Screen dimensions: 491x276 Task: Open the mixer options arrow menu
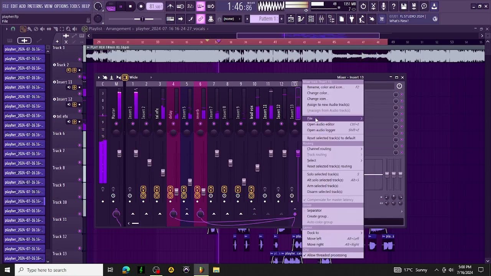tap(99, 77)
